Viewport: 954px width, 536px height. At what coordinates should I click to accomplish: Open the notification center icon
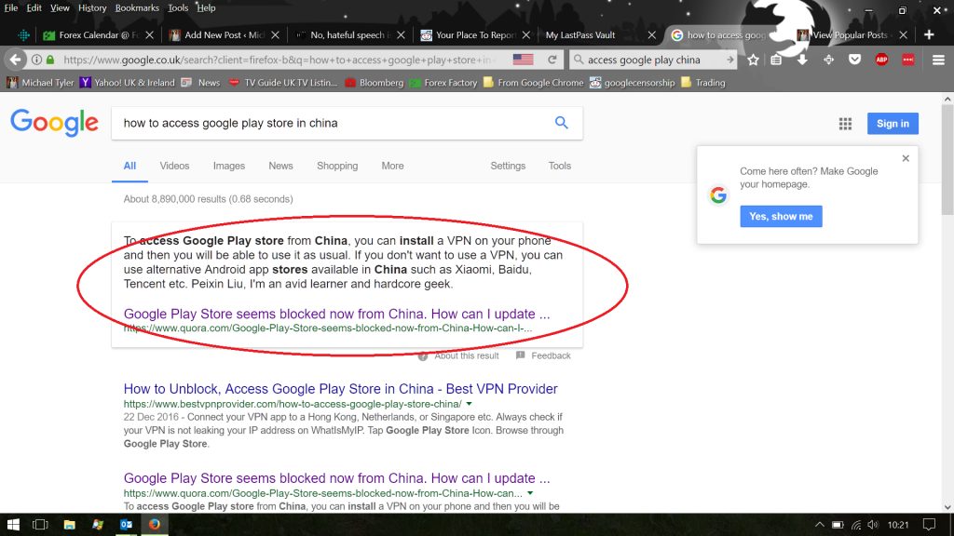[929, 525]
